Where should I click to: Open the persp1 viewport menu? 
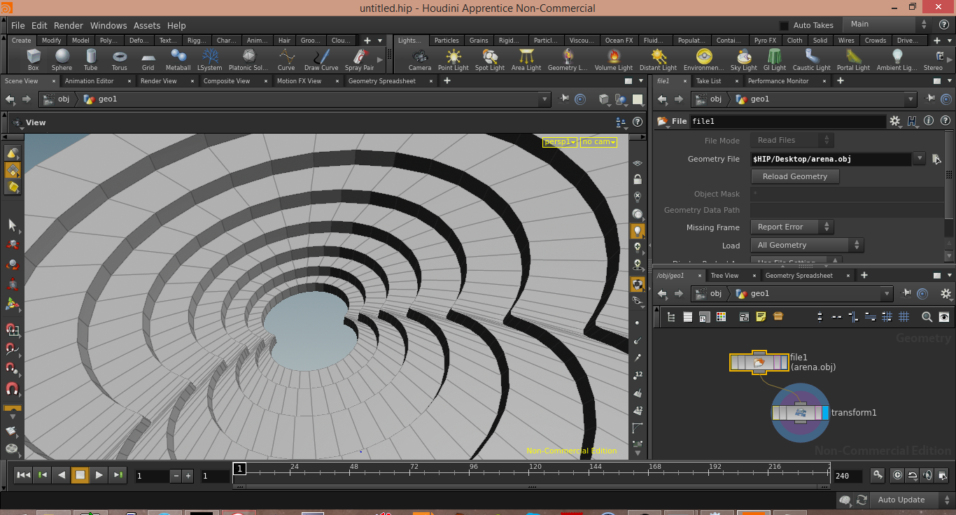click(x=560, y=142)
